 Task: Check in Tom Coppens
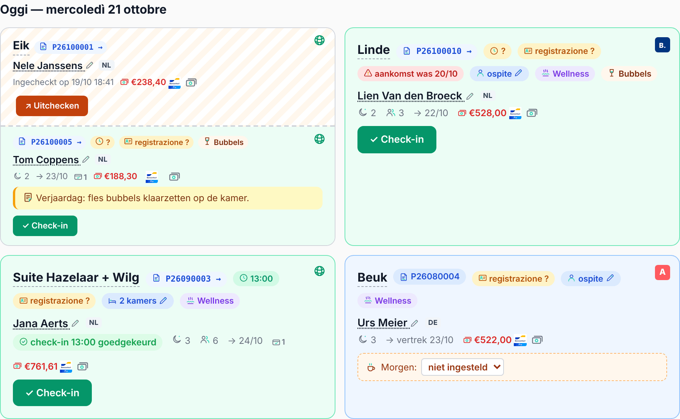45,226
